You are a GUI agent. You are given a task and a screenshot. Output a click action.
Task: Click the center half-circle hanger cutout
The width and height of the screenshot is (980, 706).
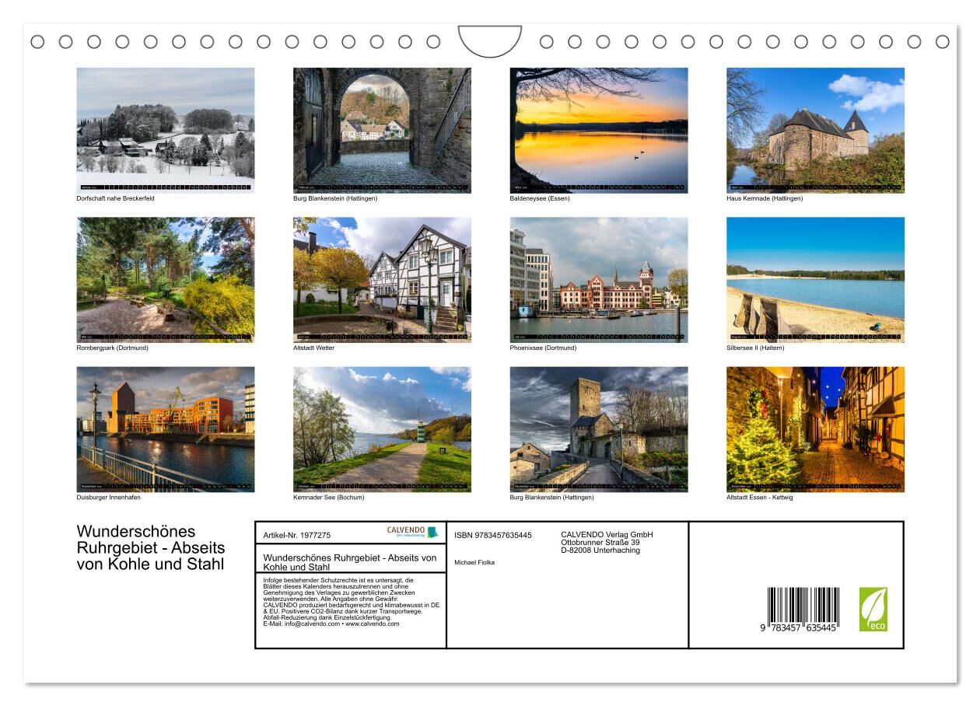(x=490, y=40)
